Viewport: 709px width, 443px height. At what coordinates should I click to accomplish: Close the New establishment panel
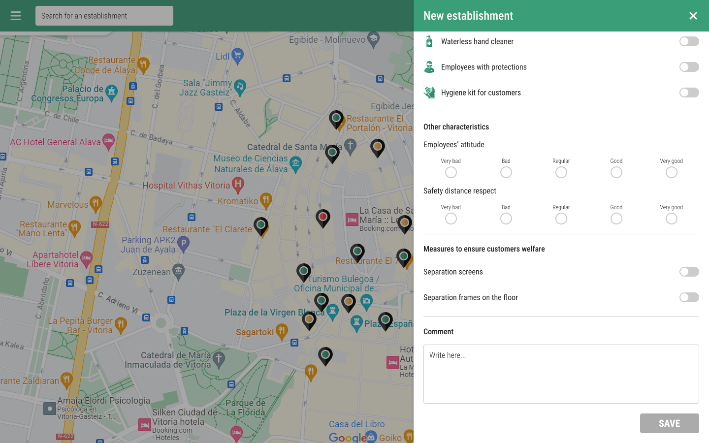click(x=693, y=16)
